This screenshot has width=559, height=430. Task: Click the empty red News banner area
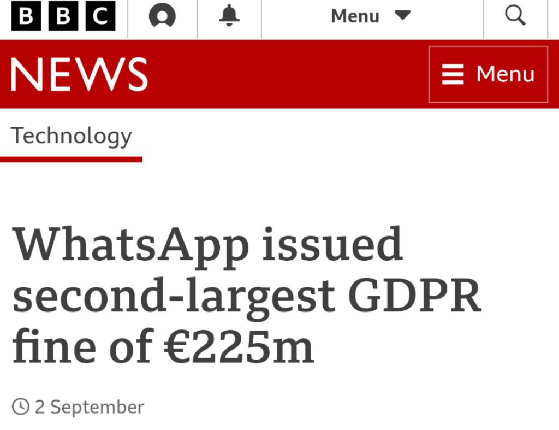[x=284, y=74]
